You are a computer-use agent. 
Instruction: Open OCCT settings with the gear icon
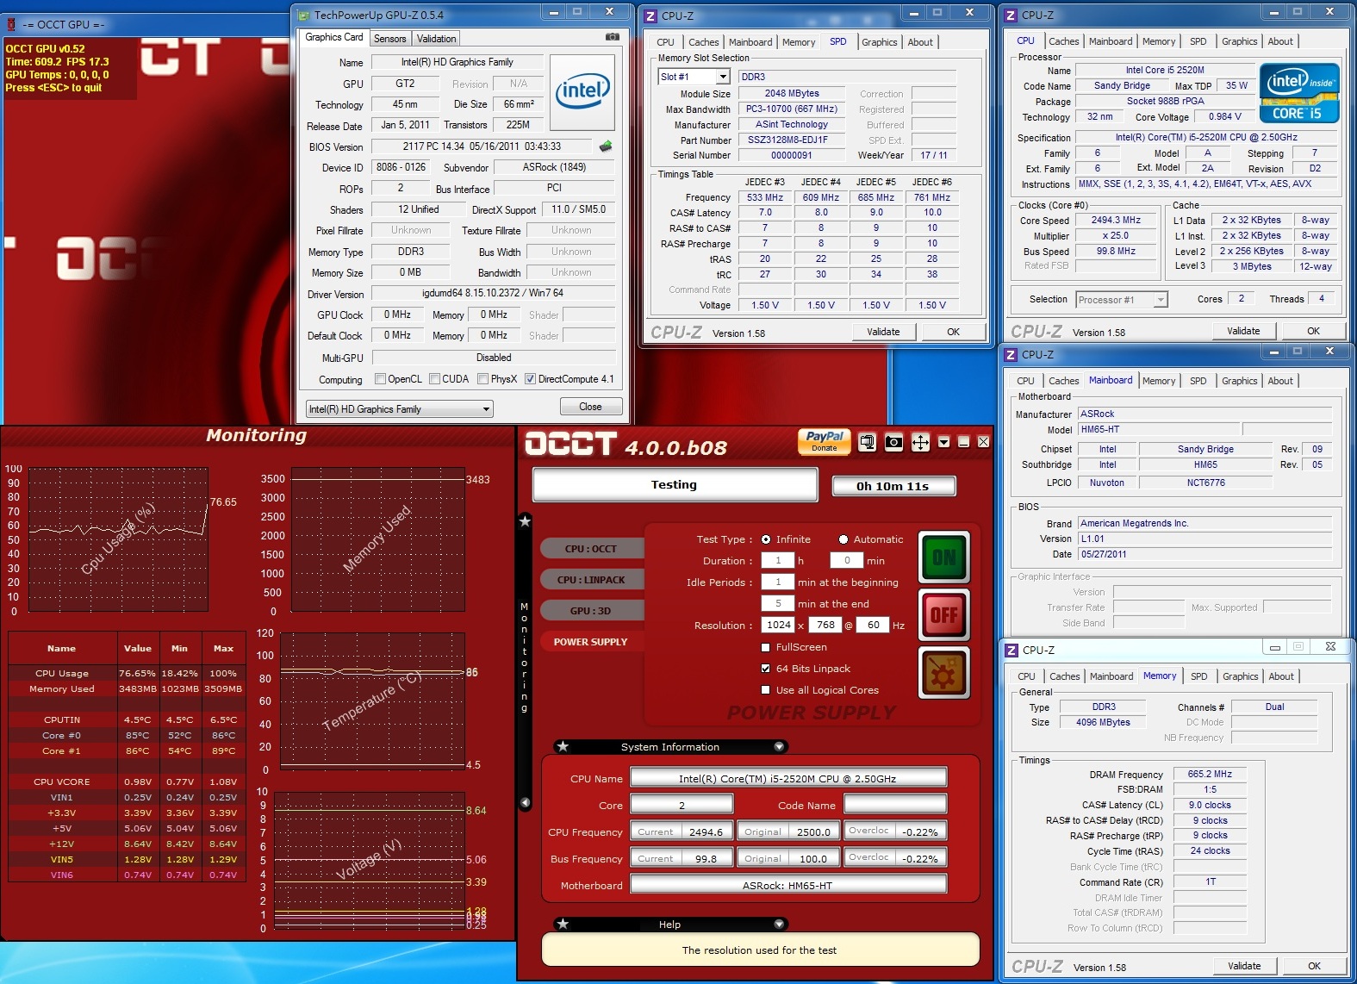(943, 673)
